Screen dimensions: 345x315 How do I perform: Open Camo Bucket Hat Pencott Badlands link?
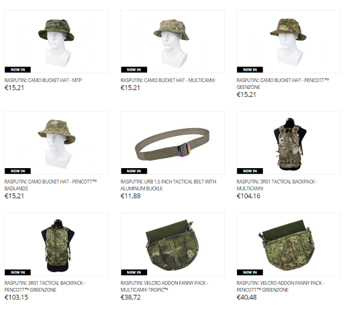click(51, 185)
